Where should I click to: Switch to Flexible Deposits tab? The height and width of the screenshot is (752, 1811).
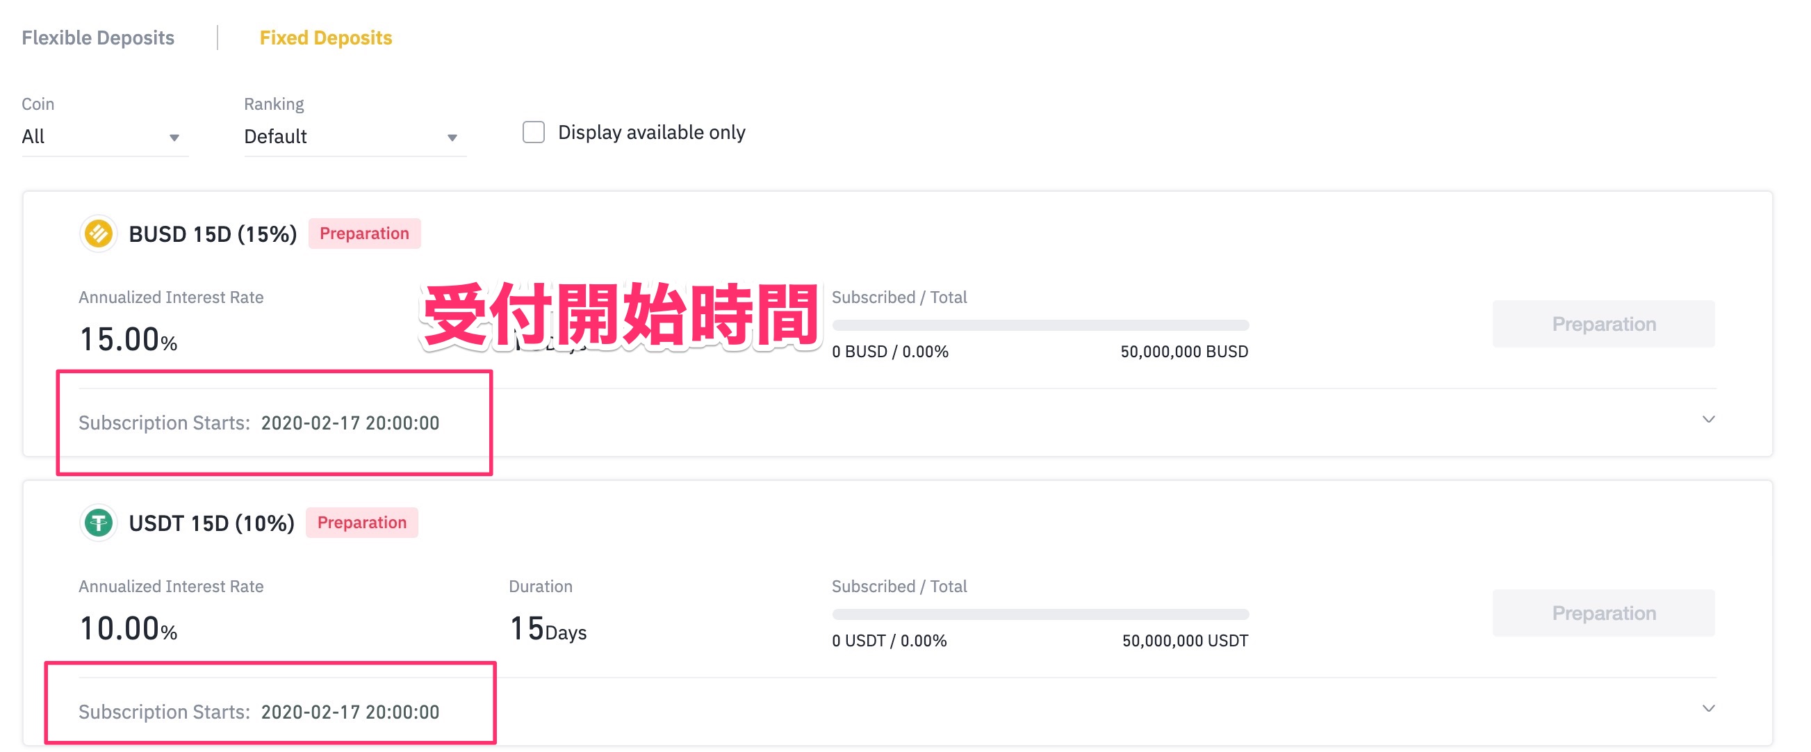click(98, 38)
